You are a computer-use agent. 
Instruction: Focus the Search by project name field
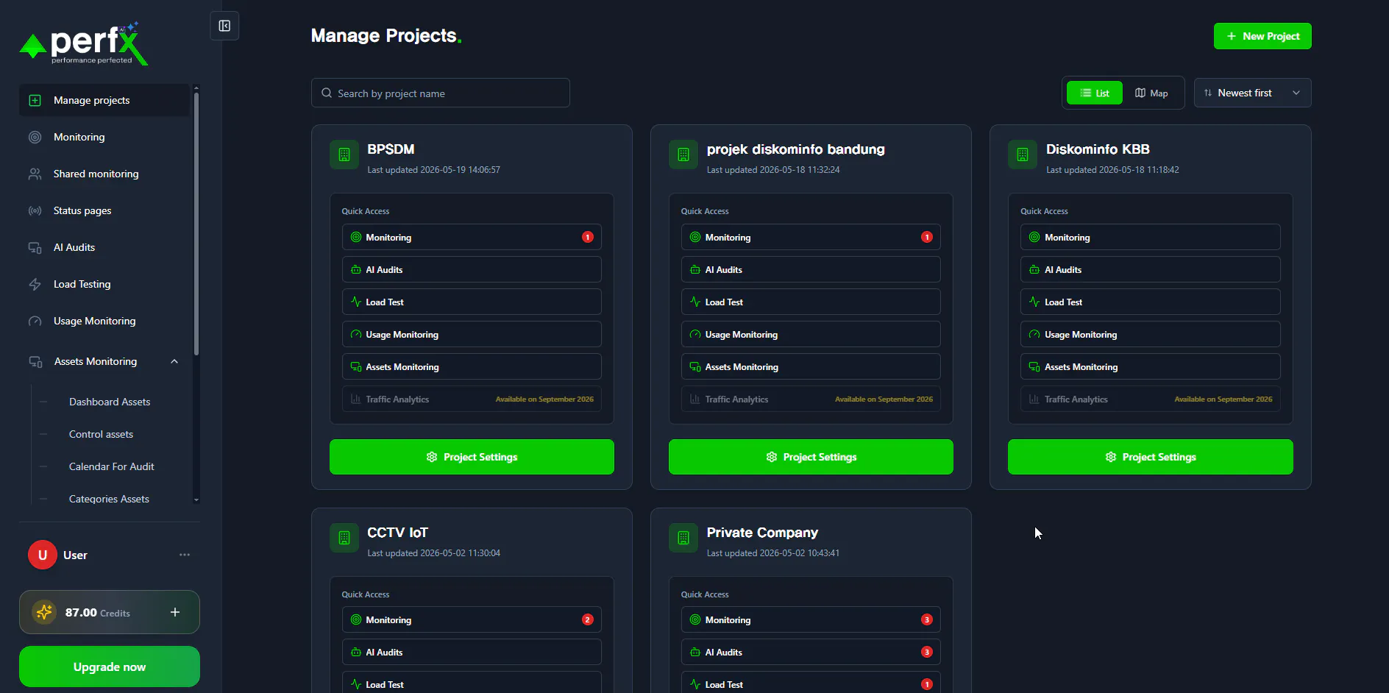tap(440, 93)
